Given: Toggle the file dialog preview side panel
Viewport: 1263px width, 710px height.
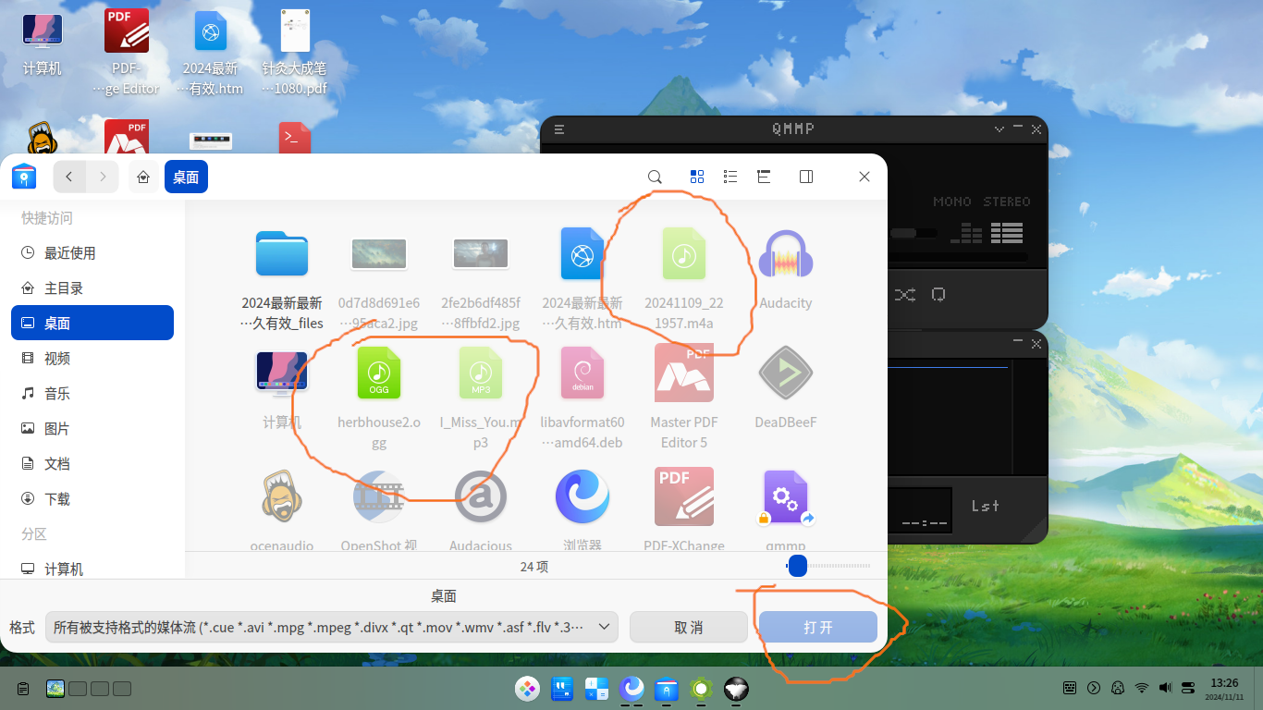Looking at the screenshot, I should [x=806, y=177].
